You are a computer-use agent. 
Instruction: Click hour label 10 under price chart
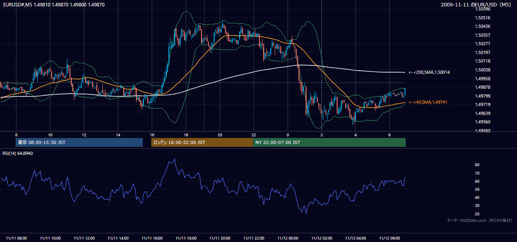pyautogui.click(x=50, y=135)
